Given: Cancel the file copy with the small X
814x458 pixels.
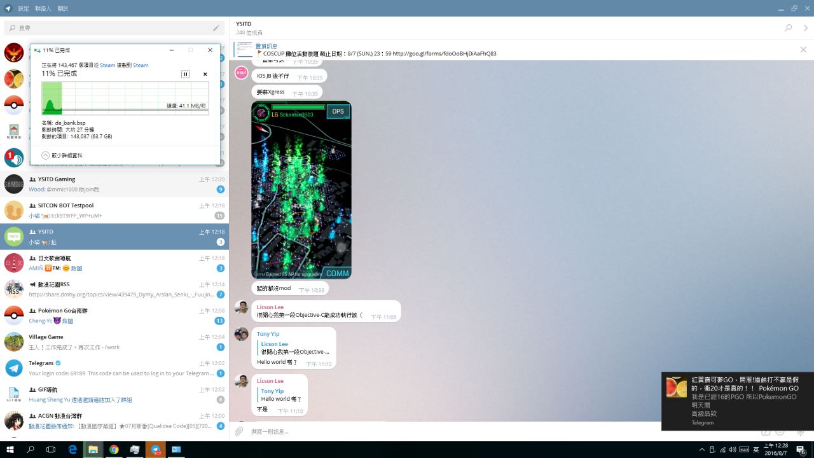Looking at the screenshot, I should [x=205, y=74].
